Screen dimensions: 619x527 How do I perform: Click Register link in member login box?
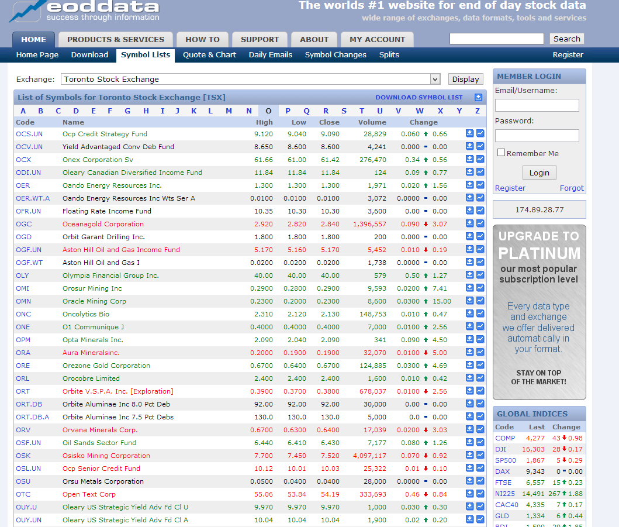pos(510,188)
